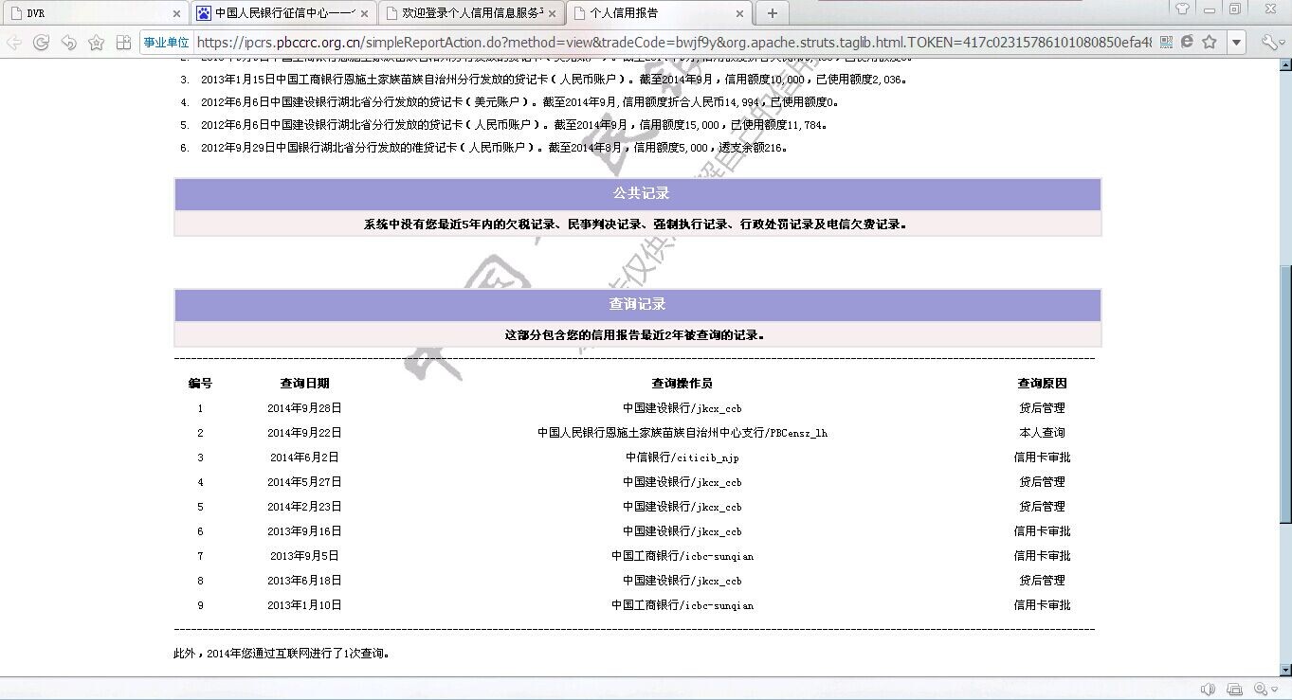Bookmark page with address bar star
This screenshot has height=700, width=1292.
1209,43
